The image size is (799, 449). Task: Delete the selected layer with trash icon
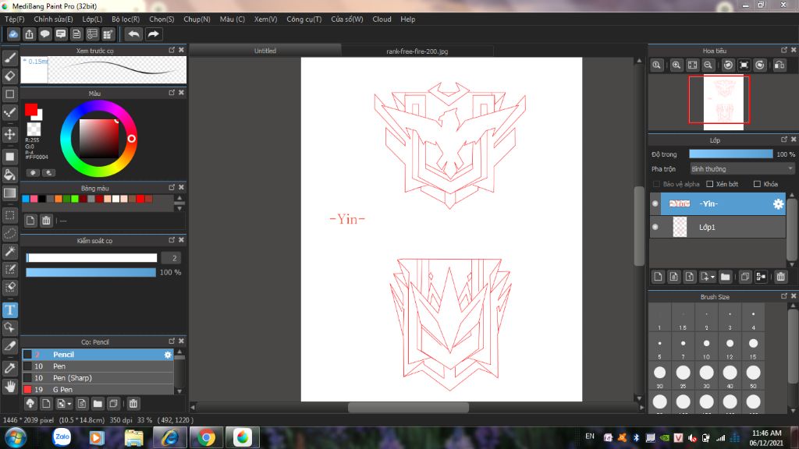pos(780,277)
